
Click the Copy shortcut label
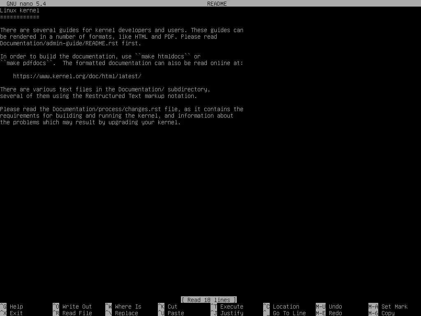pyautogui.click(x=388, y=313)
